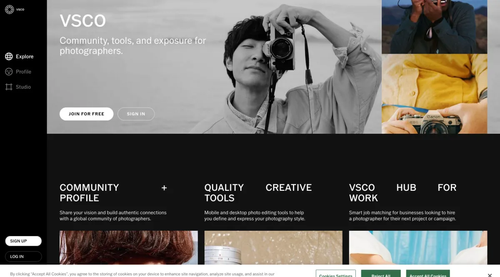Image resolution: width=500 pixels, height=277 pixels.
Task: Click the 'VSCO' hero title
Action: point(82,21)
